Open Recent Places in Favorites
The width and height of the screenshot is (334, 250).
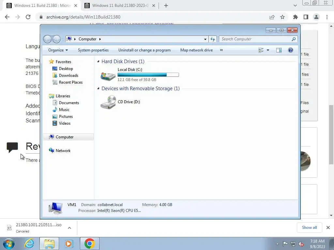70,82
